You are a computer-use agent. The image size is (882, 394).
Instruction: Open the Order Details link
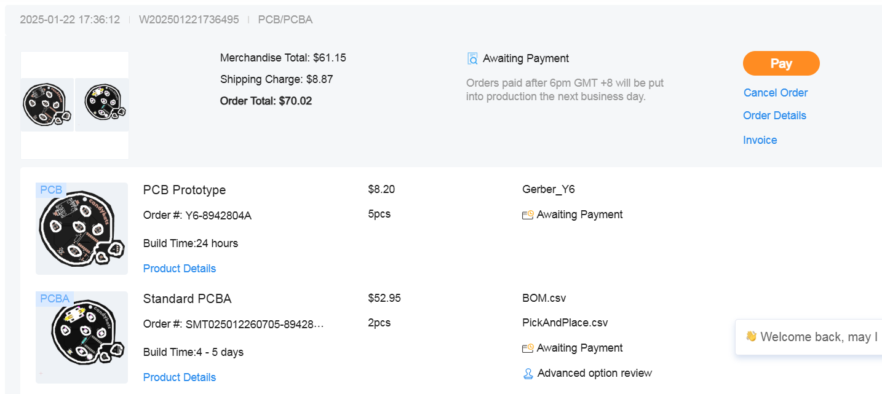(x=774, y=116)
